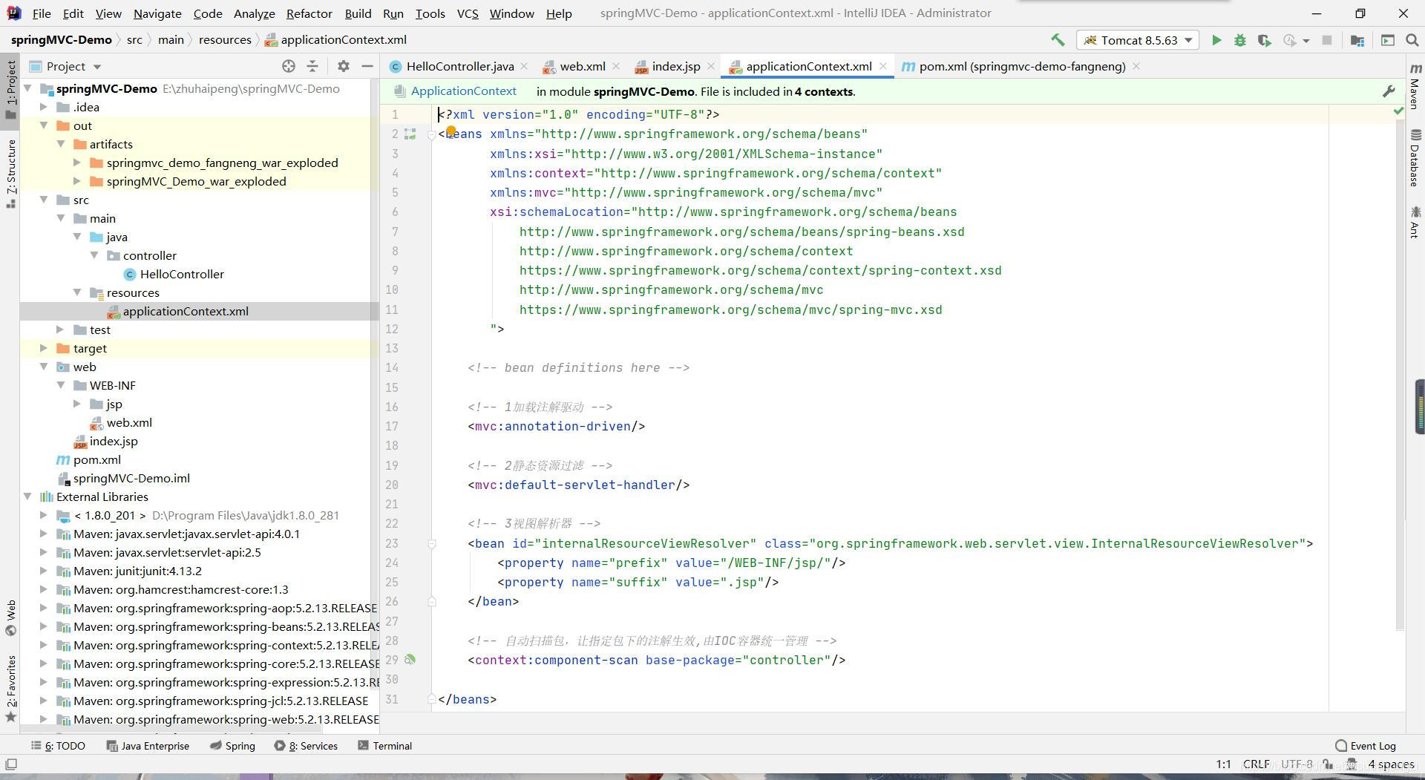Toggle the Database tool window
The width and height of the screenshot is (1425, 780).
tap(1415, 159)
